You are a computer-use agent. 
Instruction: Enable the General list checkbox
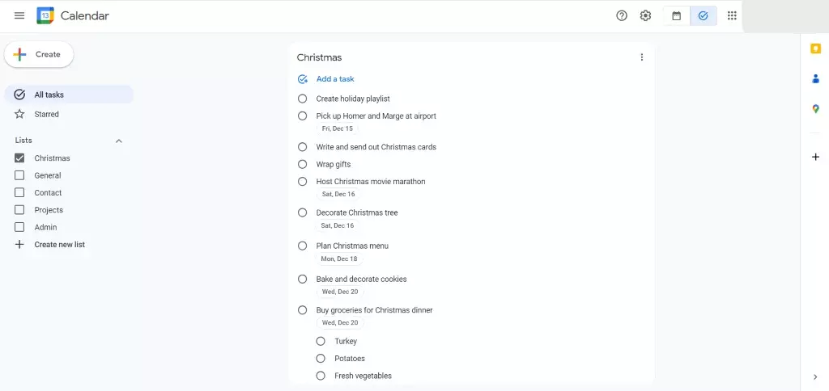pyautogui.click(x=19, y=175)
